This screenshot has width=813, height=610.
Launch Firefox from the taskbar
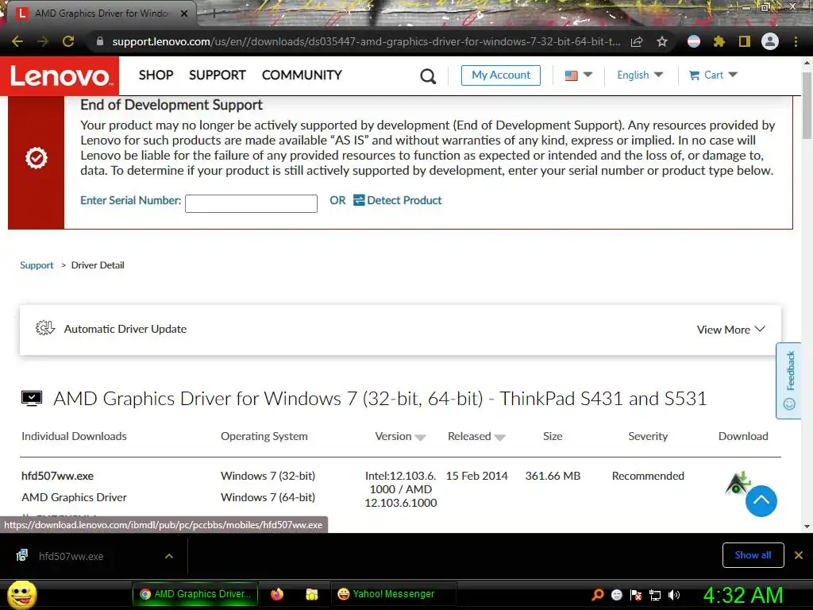click(x=277, y=594)
